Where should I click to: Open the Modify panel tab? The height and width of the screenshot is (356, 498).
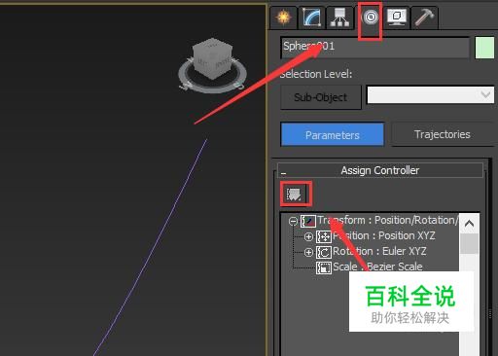click(311, 18)
